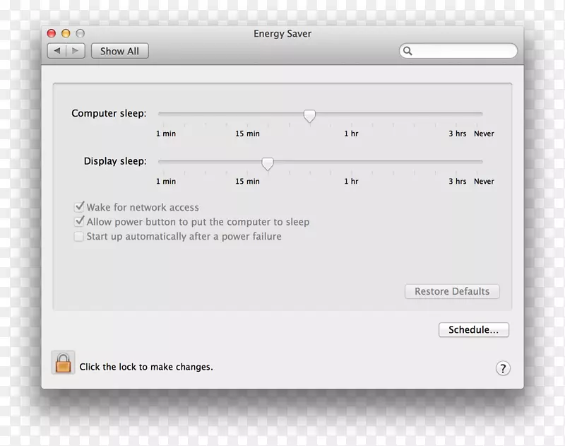Enable Start up automatically after a power failure
This screenshot has width=565, height=446.
tap(79, 236)
